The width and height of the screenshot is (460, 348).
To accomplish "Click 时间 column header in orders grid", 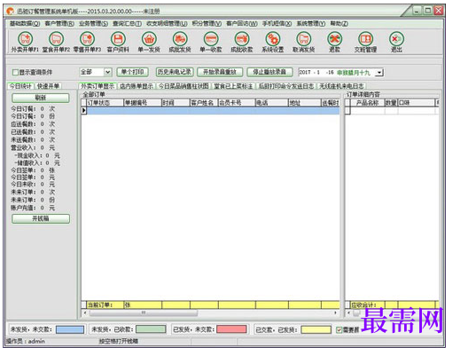I will (x=175, y=103).
